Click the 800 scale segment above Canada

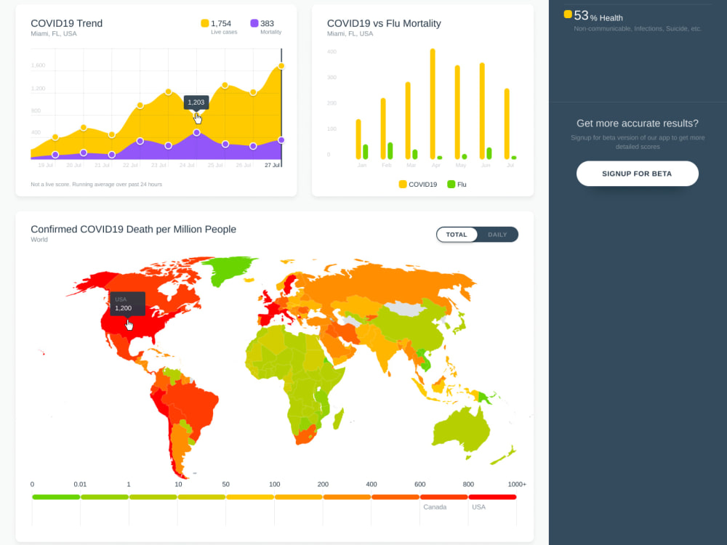[443, 497]
